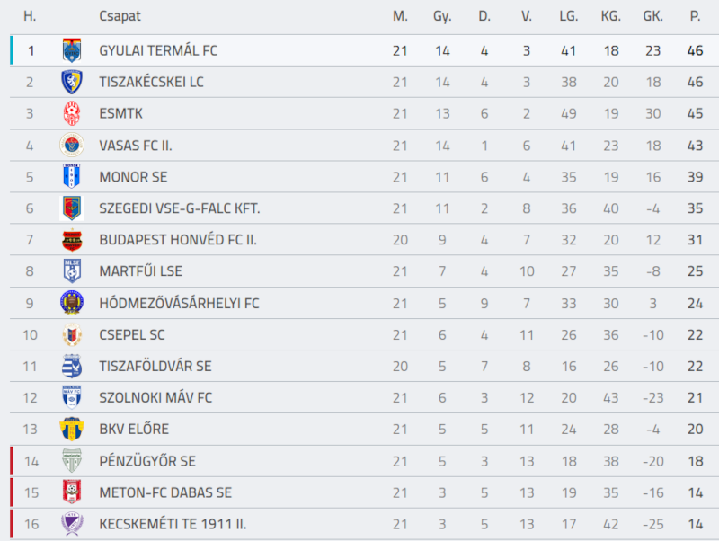The height and width of the screenshot is (541, 719).
Task: Click the BKV Előre yellow-blue badge
Action: tap(72, 429)
